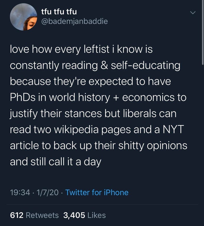Click the 1/7/20 tweet date

(x=47, y=193)
